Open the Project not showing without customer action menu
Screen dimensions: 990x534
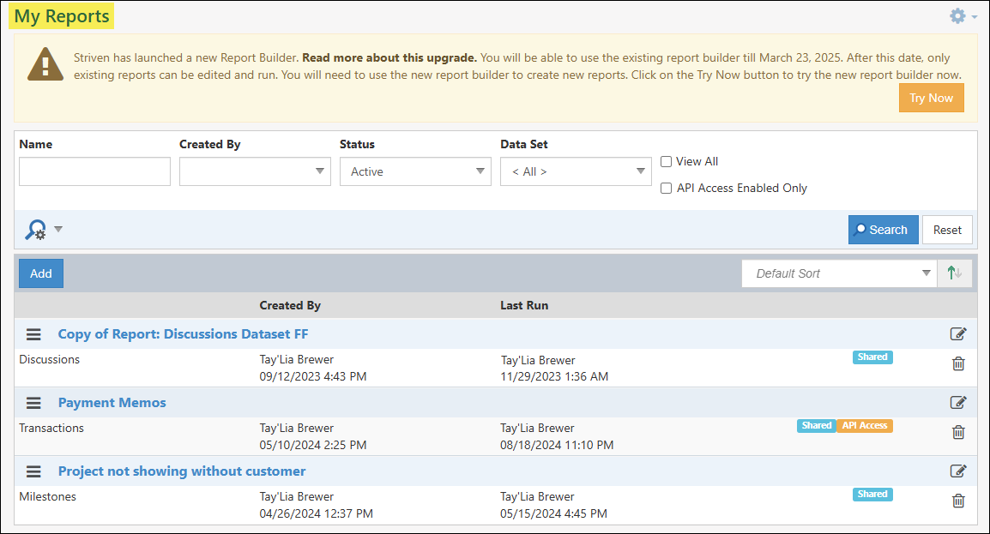click(x=33, y=471)
